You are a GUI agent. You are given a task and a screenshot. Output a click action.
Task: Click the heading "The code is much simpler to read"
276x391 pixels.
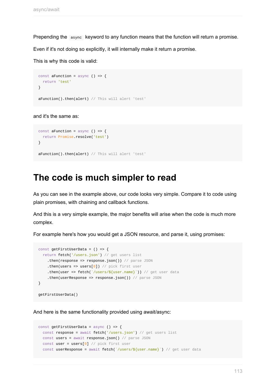click(x=105, y=177)
